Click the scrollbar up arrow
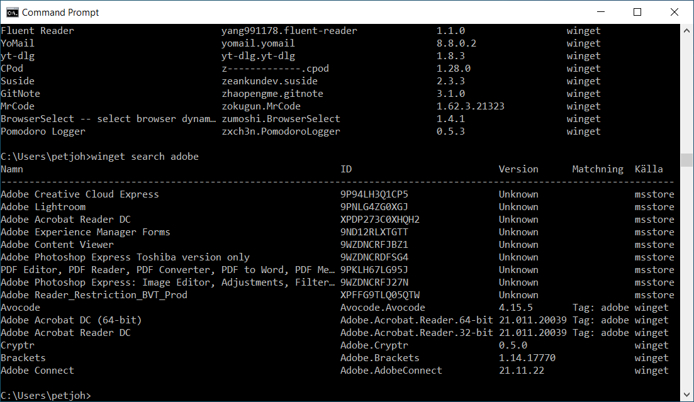This screenshot has height=402, width=694. pos(686,31)
